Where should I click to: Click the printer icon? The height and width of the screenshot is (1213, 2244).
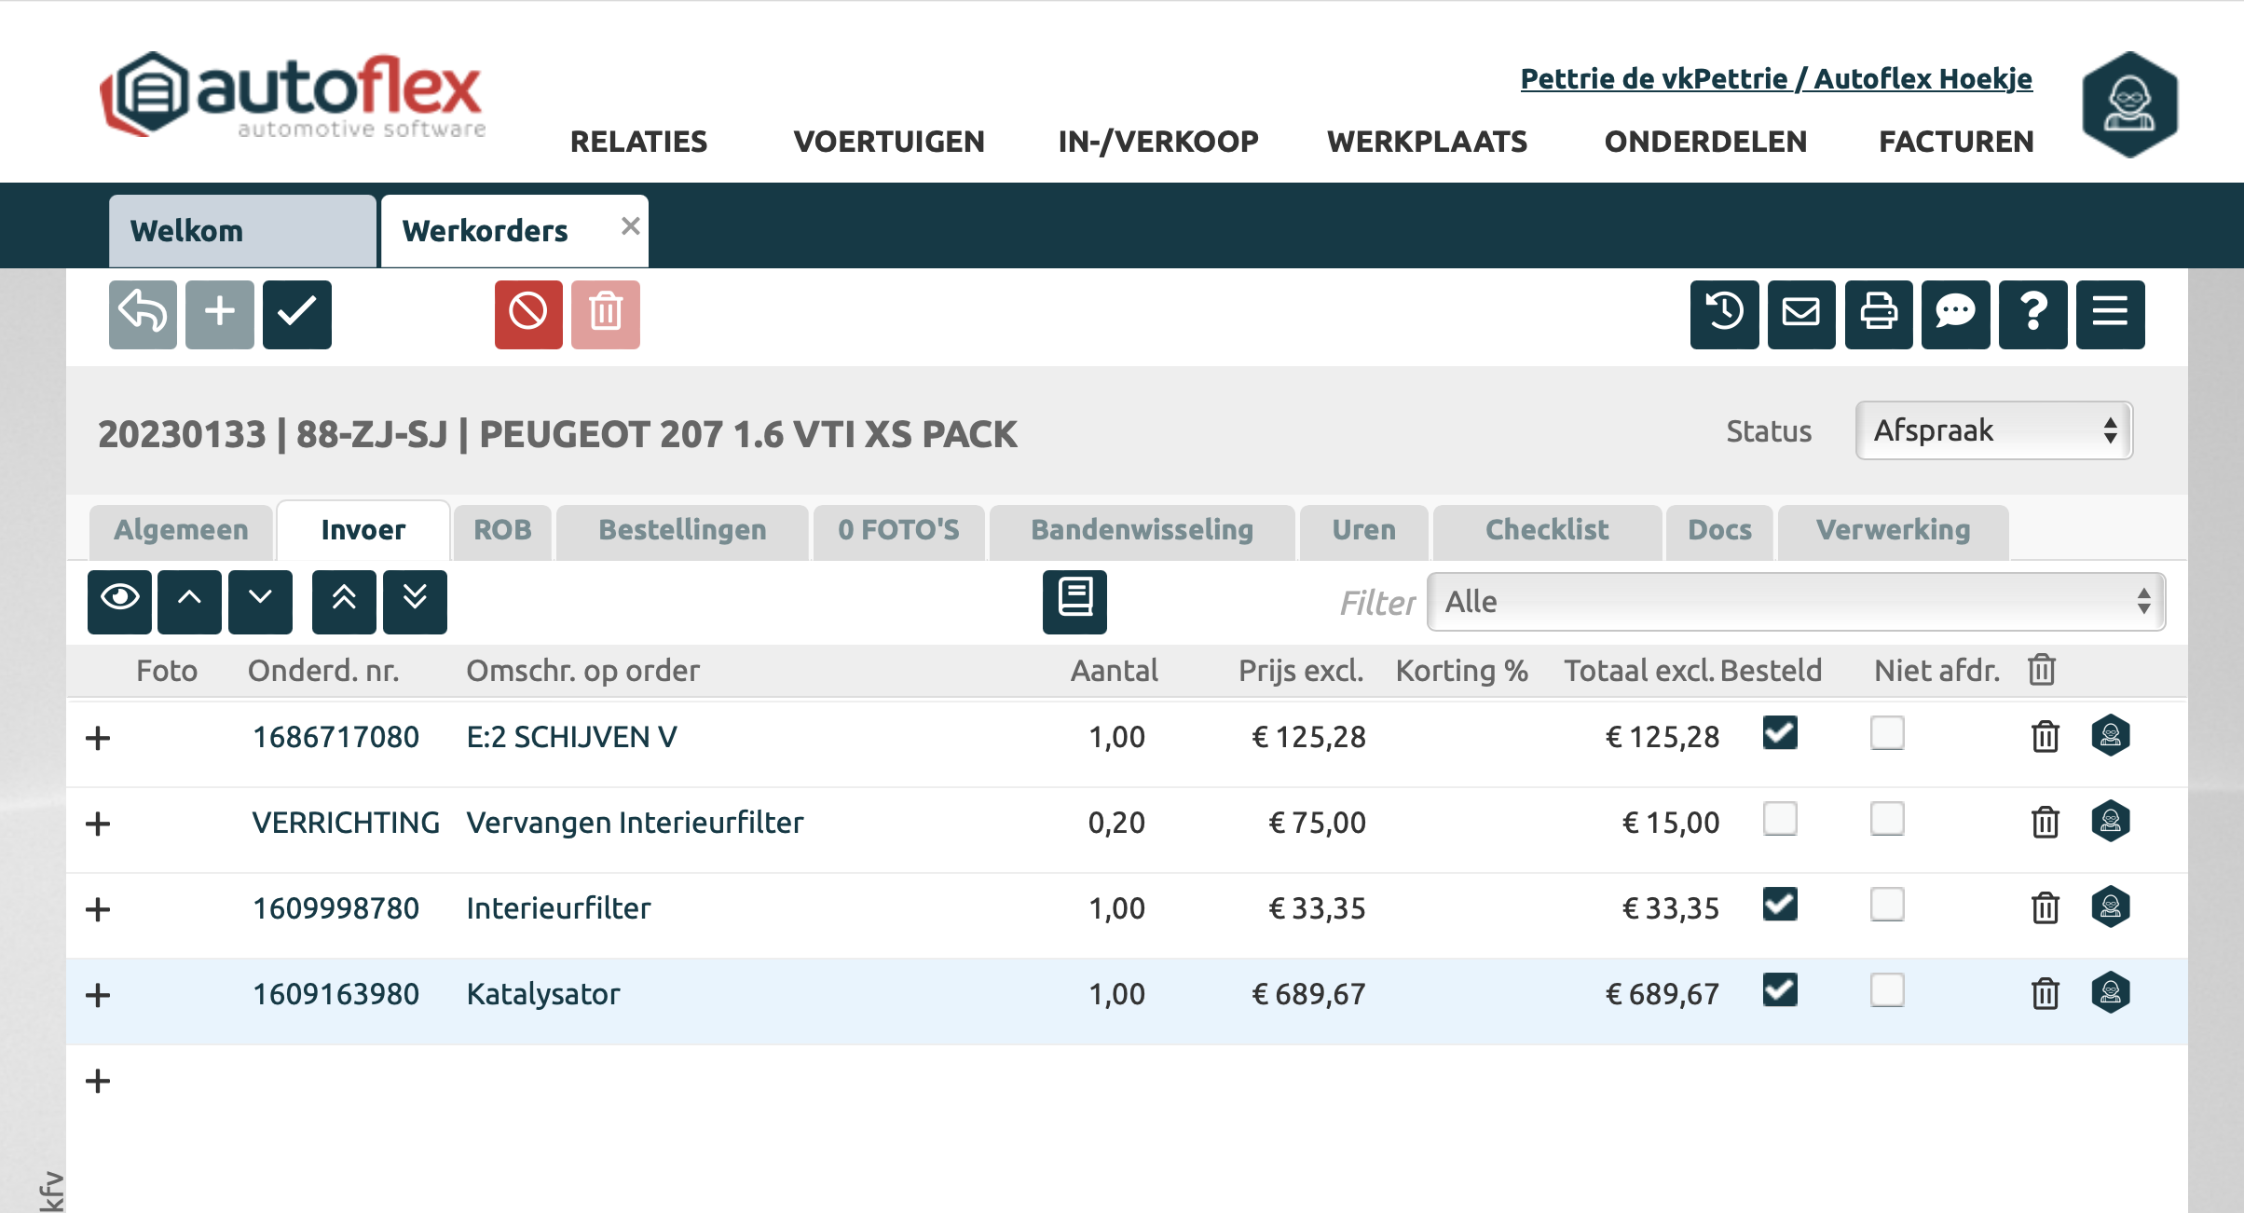tap(1878, 314)
